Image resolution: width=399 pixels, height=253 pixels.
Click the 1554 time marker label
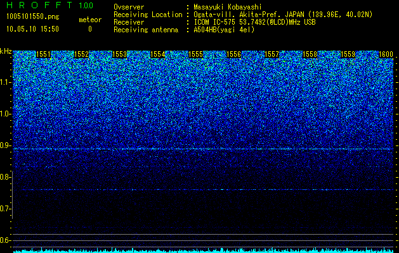158,54
